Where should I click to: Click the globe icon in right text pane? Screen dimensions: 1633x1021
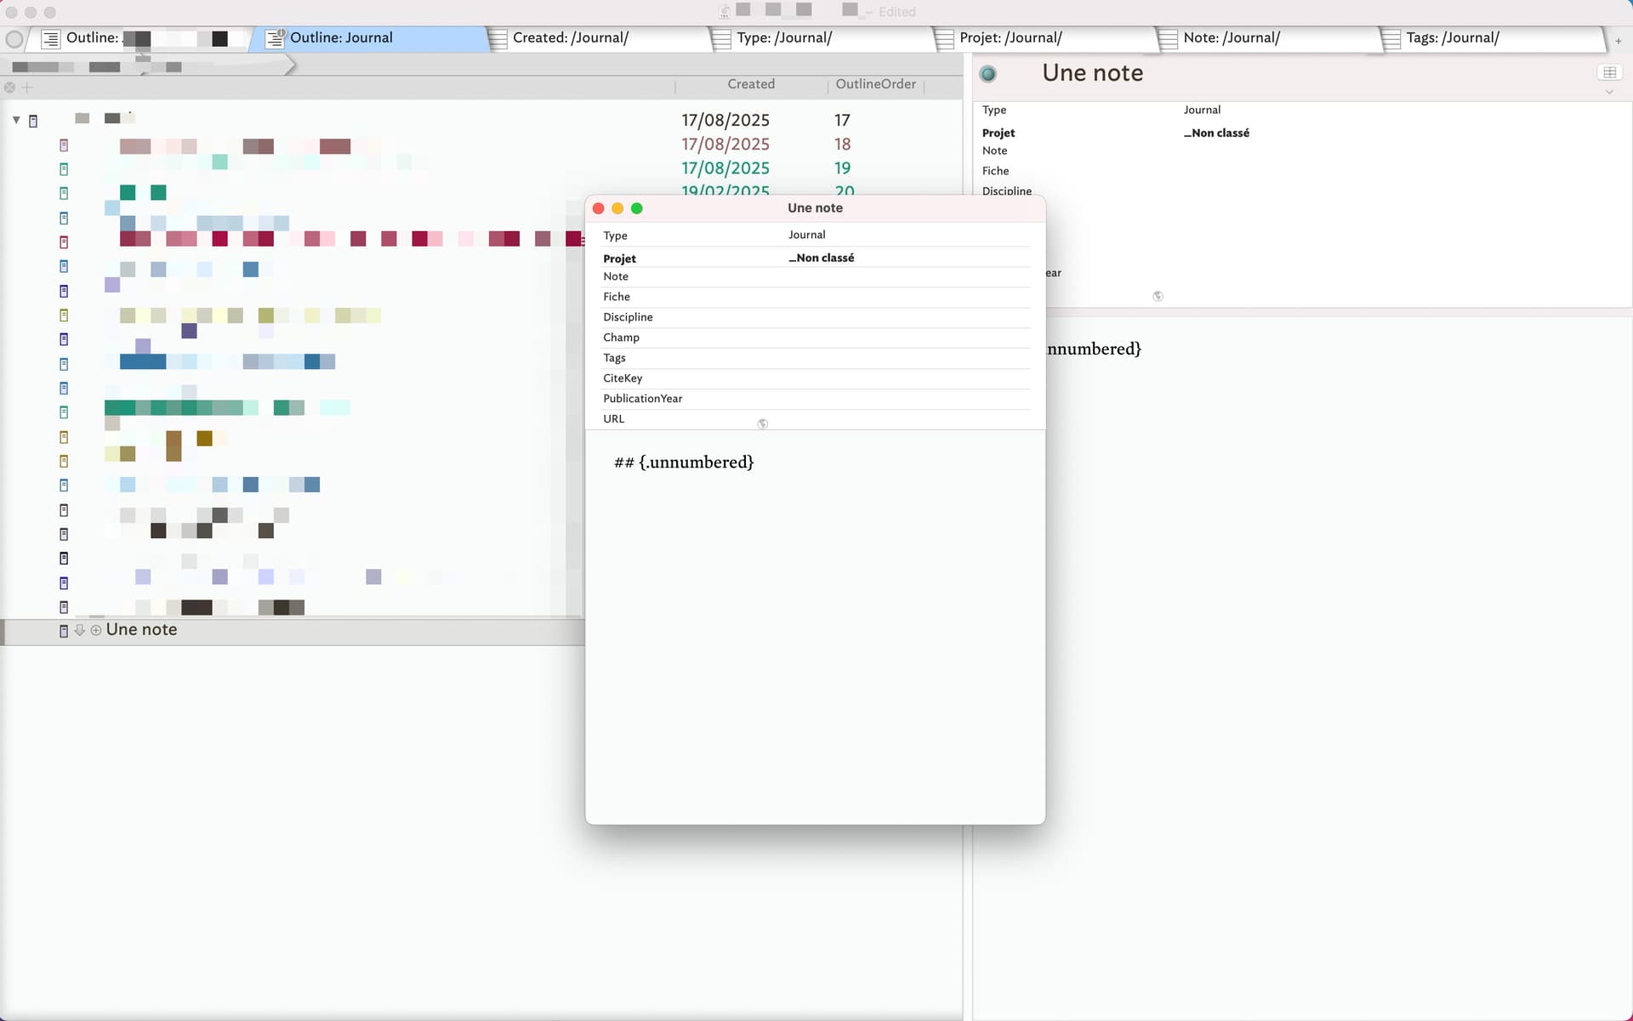coord(1158,296)
